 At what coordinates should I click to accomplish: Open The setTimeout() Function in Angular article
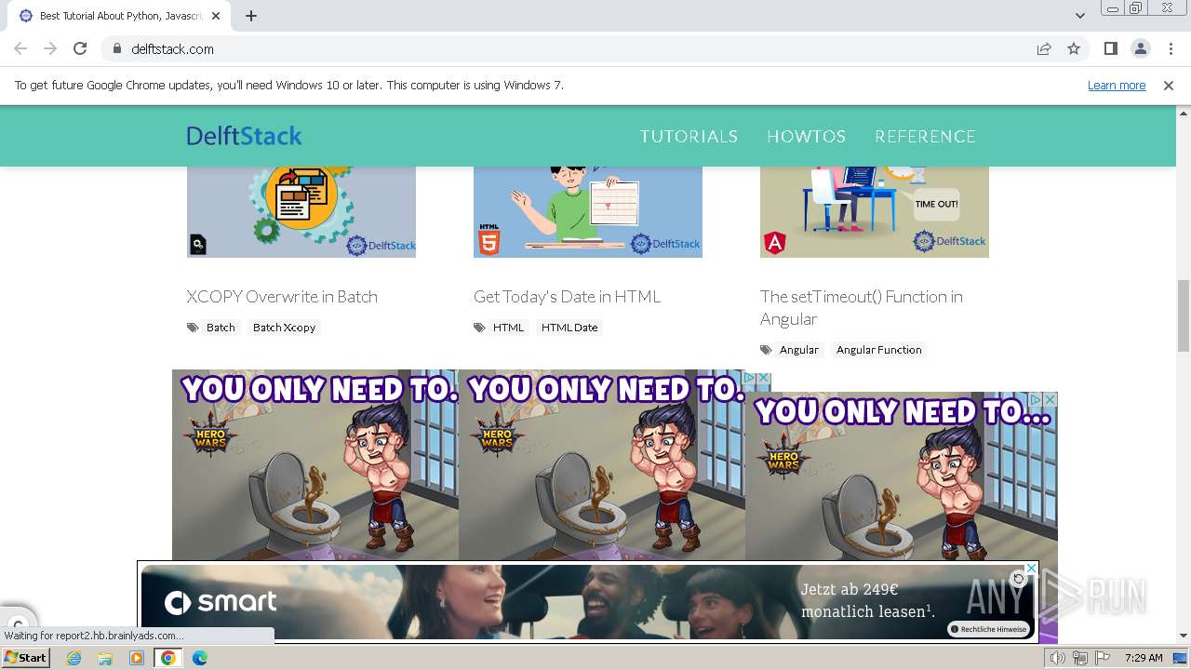862,307
